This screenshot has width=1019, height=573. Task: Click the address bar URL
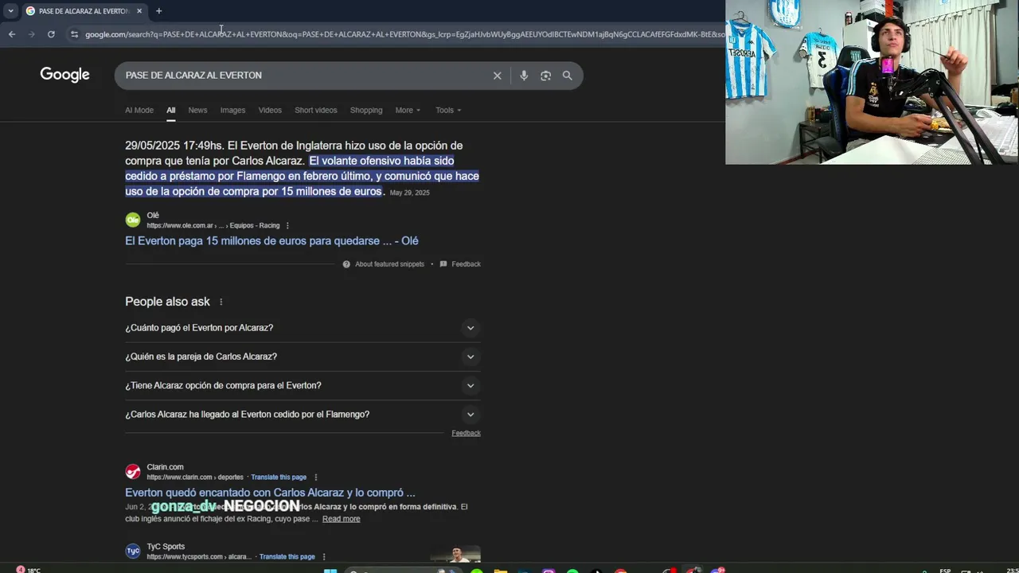pos(404,34)
